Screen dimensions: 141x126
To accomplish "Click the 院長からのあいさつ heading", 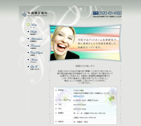I will tap(85, 66).
